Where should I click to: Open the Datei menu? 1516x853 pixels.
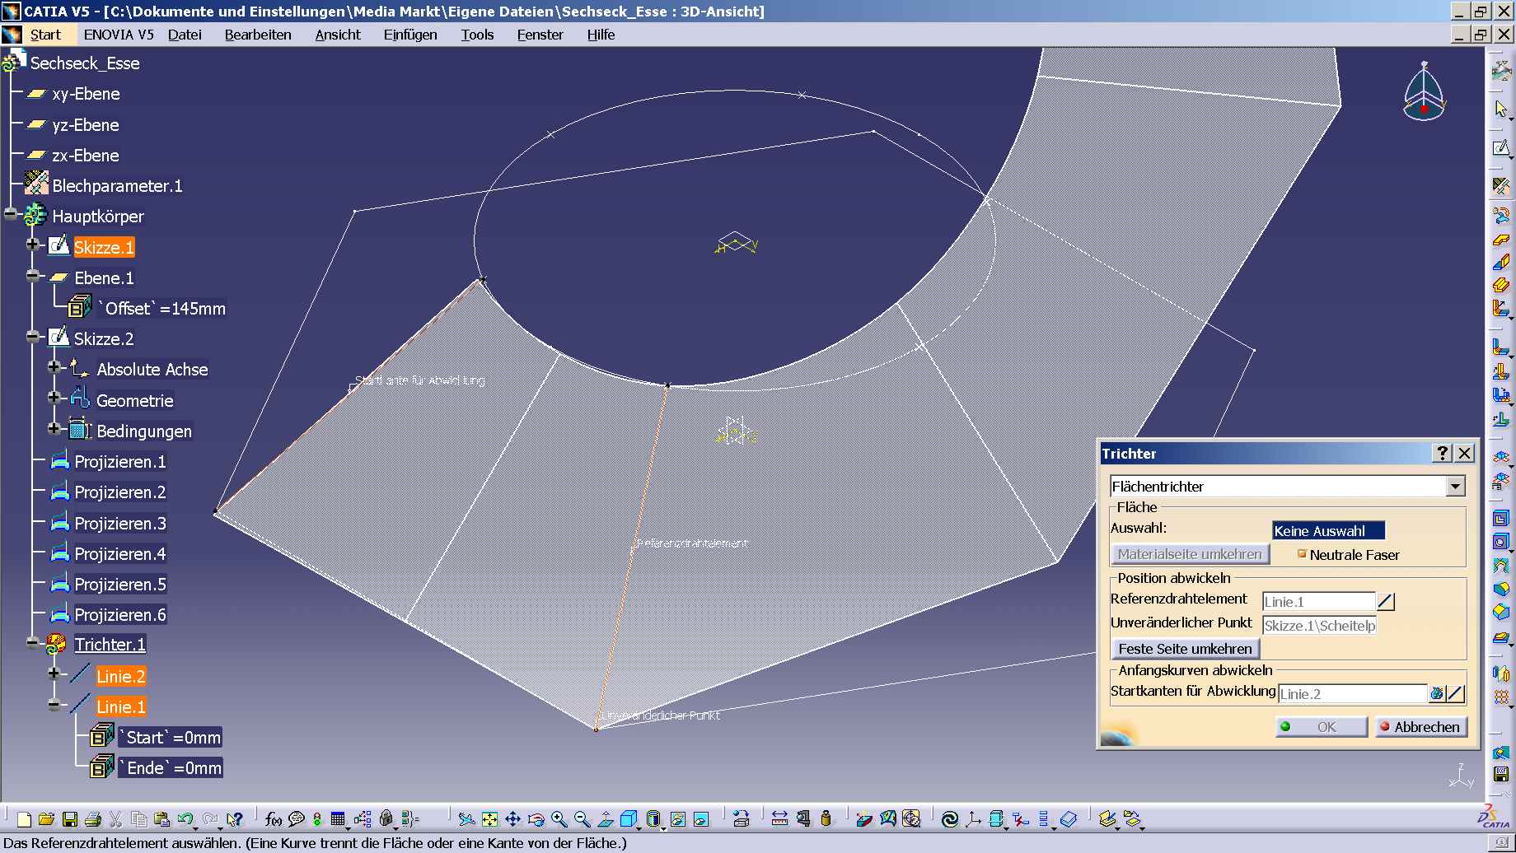pos(185,35)
